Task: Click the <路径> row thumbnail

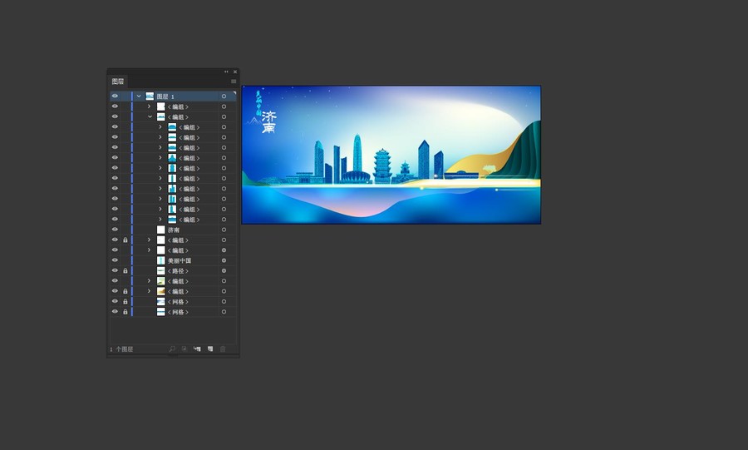Action: [x=160, y=271]
